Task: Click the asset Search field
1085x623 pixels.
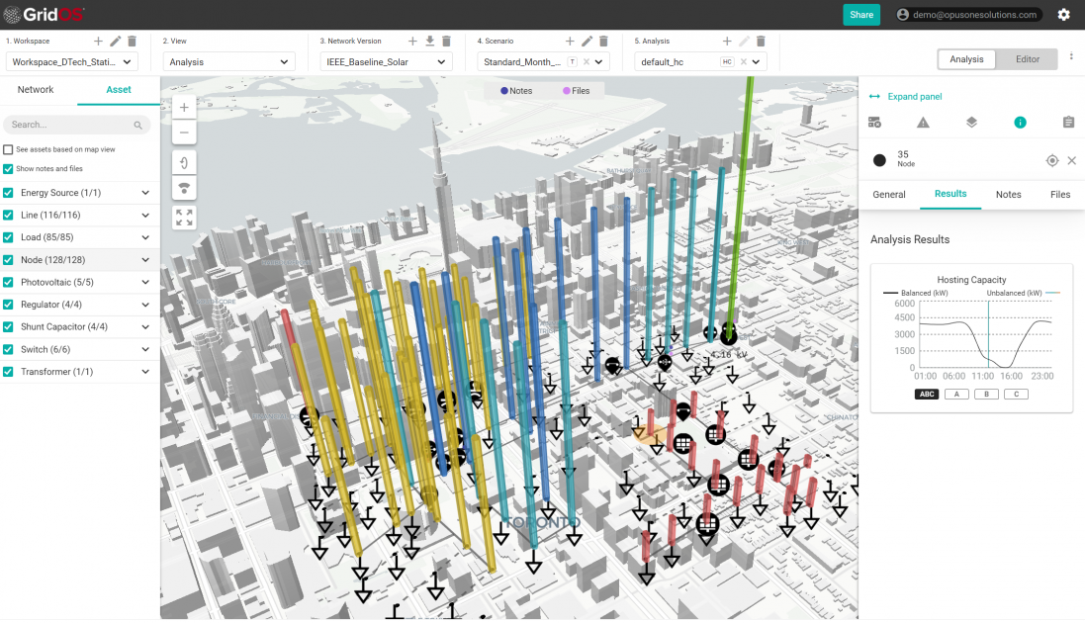Action: tap(69, 124)
